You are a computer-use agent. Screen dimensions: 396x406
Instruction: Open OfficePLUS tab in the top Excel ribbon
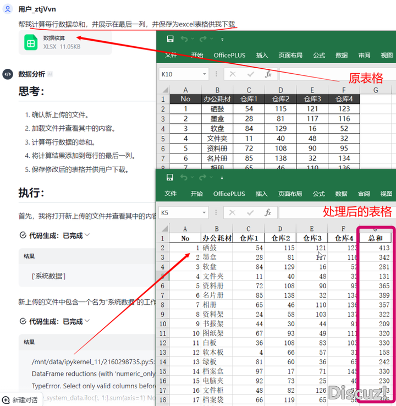point(229,56)
